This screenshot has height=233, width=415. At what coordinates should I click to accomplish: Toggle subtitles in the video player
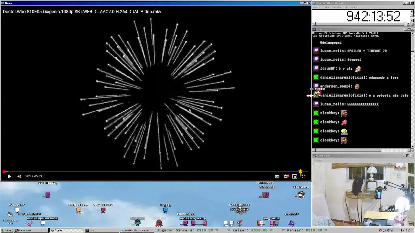(x=277, y=176)
